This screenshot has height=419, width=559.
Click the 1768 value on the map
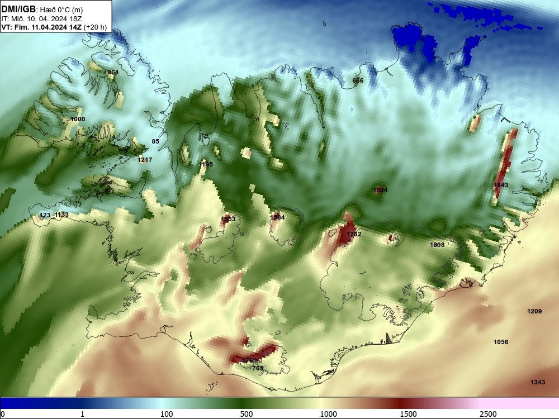click(x=249, y=360)
